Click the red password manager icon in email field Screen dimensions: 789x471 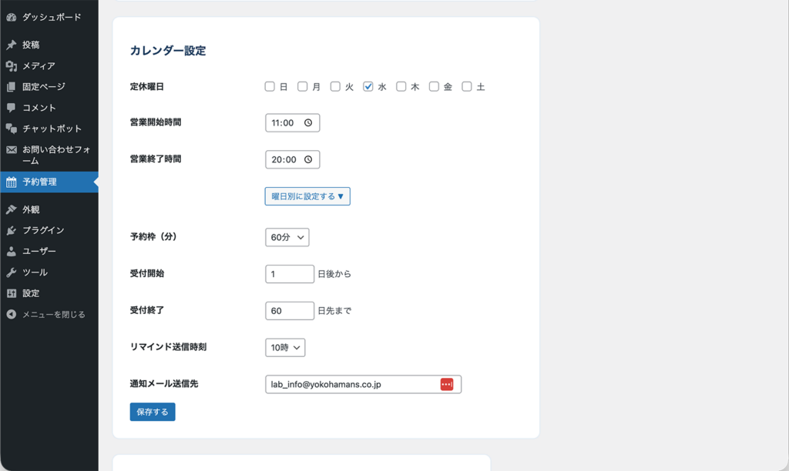coord(447,384)
